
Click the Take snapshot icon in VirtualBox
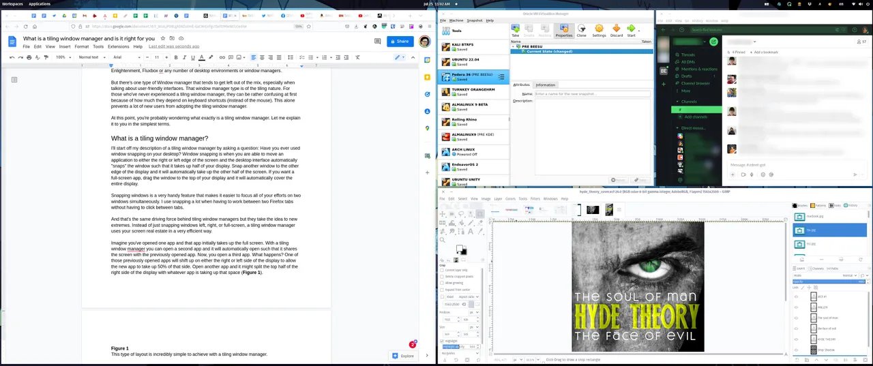515,29
